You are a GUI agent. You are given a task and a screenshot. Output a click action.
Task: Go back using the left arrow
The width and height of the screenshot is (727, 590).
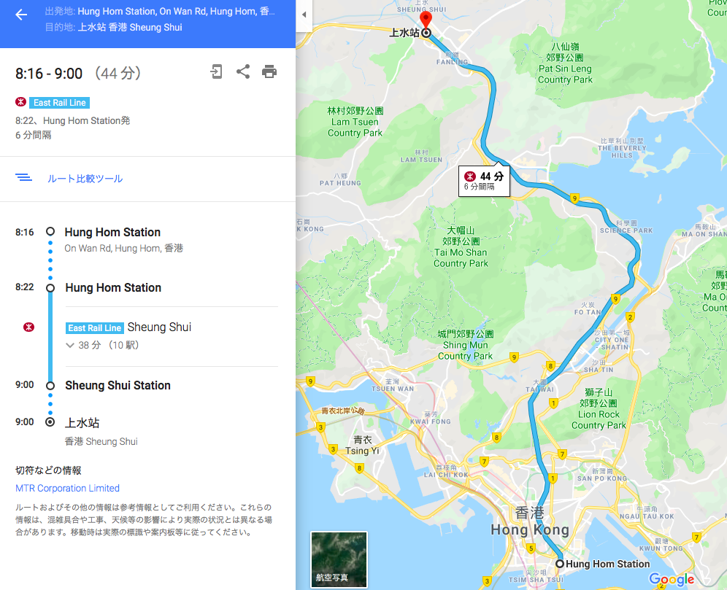click(21, 15)
